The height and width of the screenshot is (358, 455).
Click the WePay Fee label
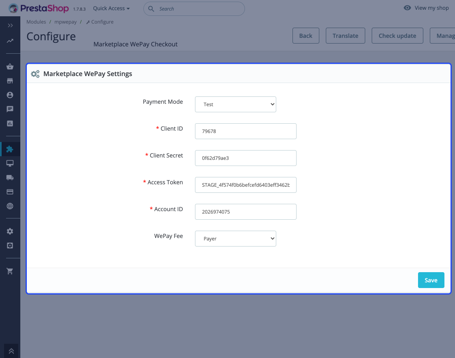(169, 236)
